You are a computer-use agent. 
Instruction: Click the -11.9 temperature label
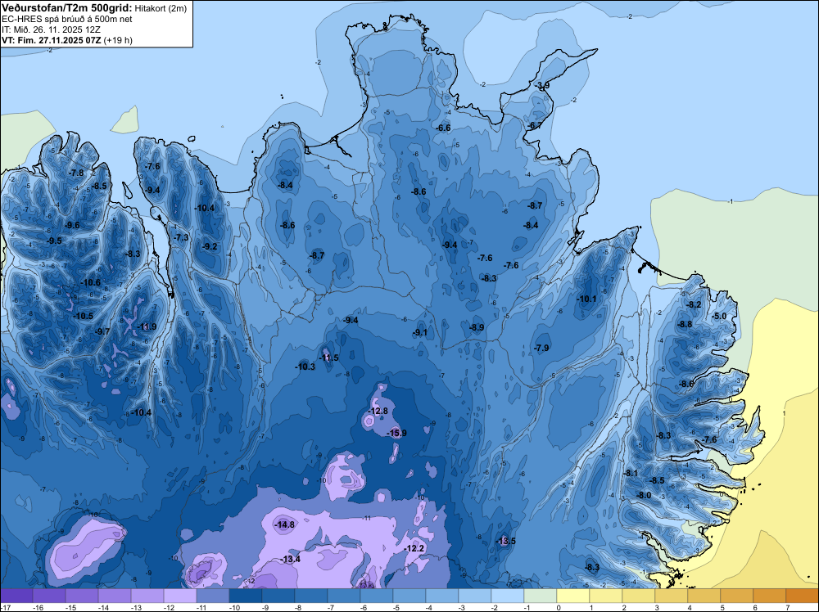147,327
